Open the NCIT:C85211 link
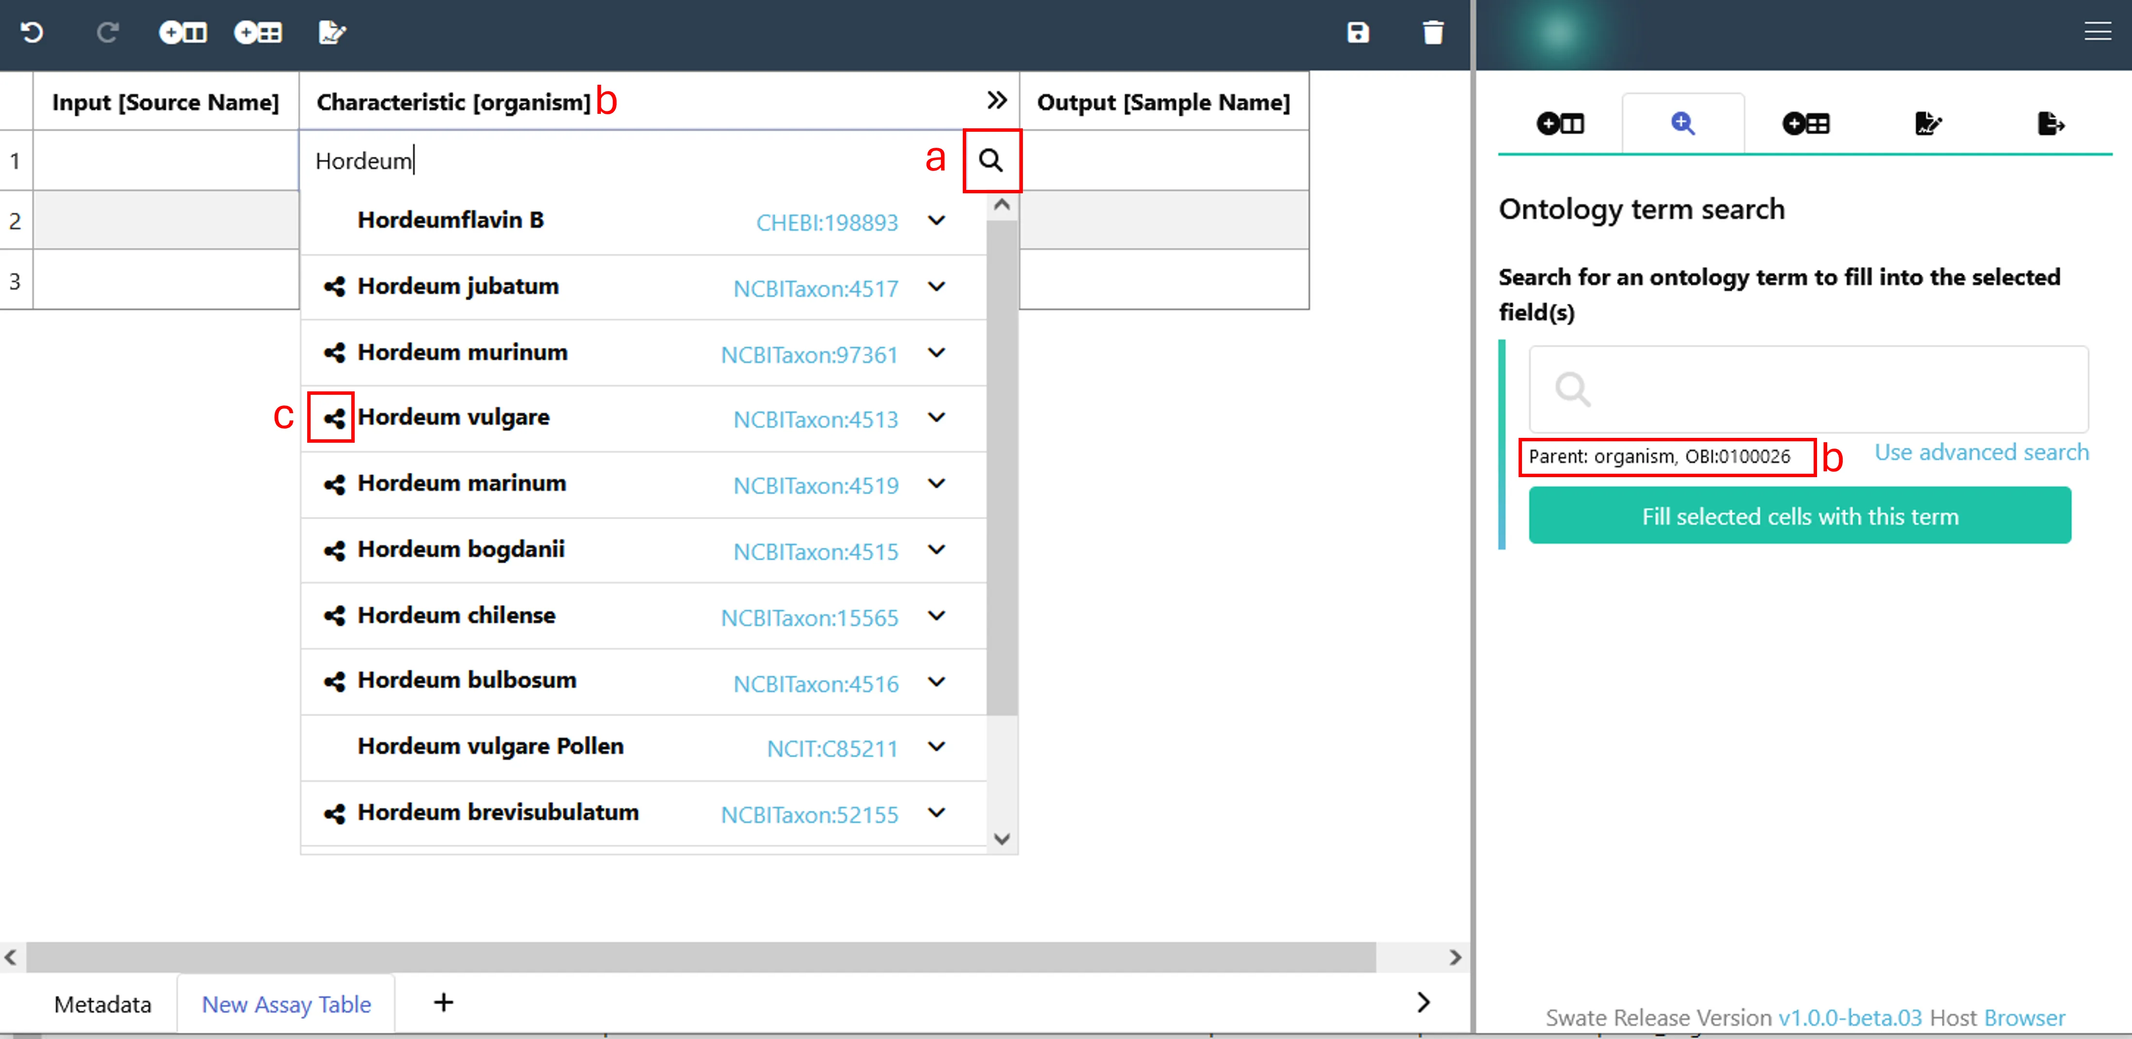 click(x=832, y=749)
